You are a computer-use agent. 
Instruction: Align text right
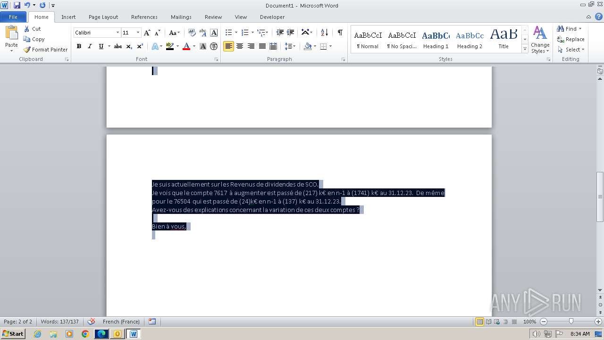click(251, 46)
